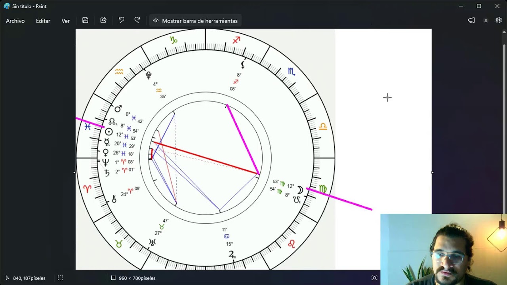The image size is (507, 285).
Task: Click the red Sagittarius glyph on chart's outer ring
Action: pos(236,40)
